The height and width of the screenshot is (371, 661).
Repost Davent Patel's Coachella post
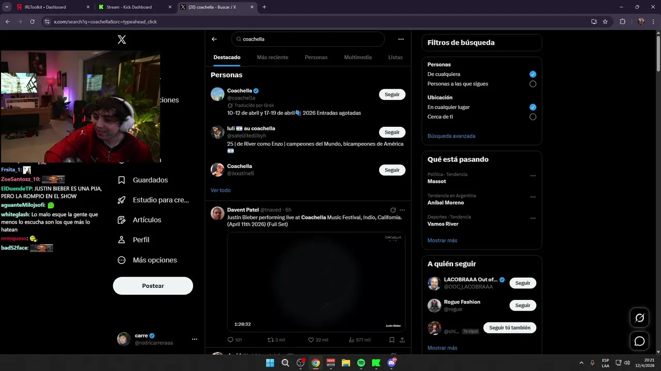coord(276,340)
